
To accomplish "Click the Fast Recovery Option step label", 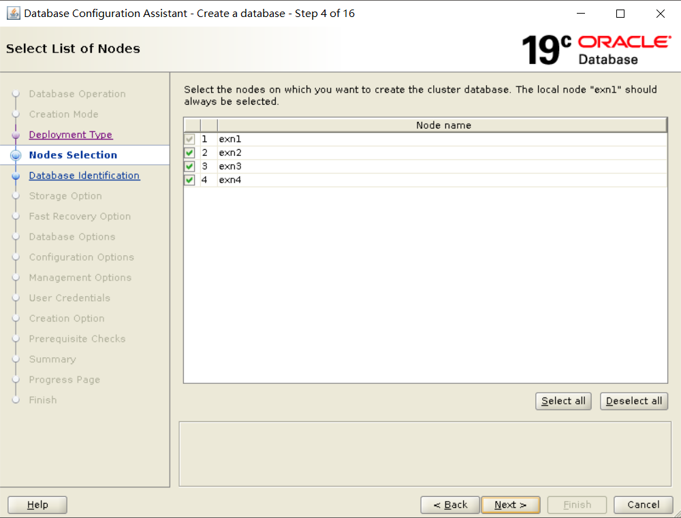I will point(80,216).
